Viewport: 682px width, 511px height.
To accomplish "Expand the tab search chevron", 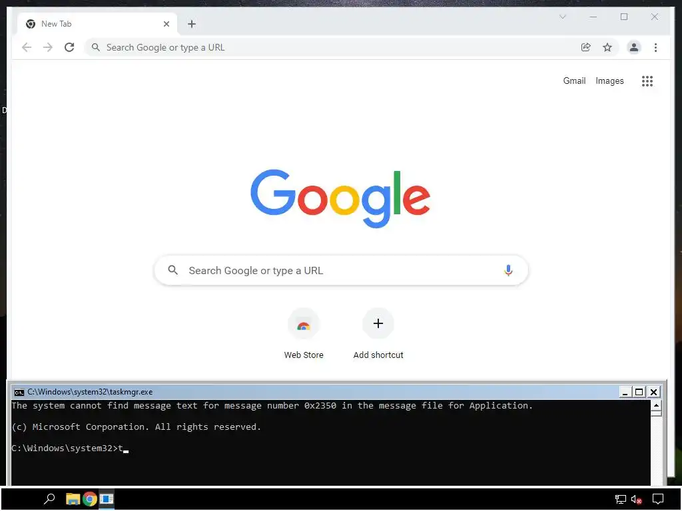I will [562, 17].
